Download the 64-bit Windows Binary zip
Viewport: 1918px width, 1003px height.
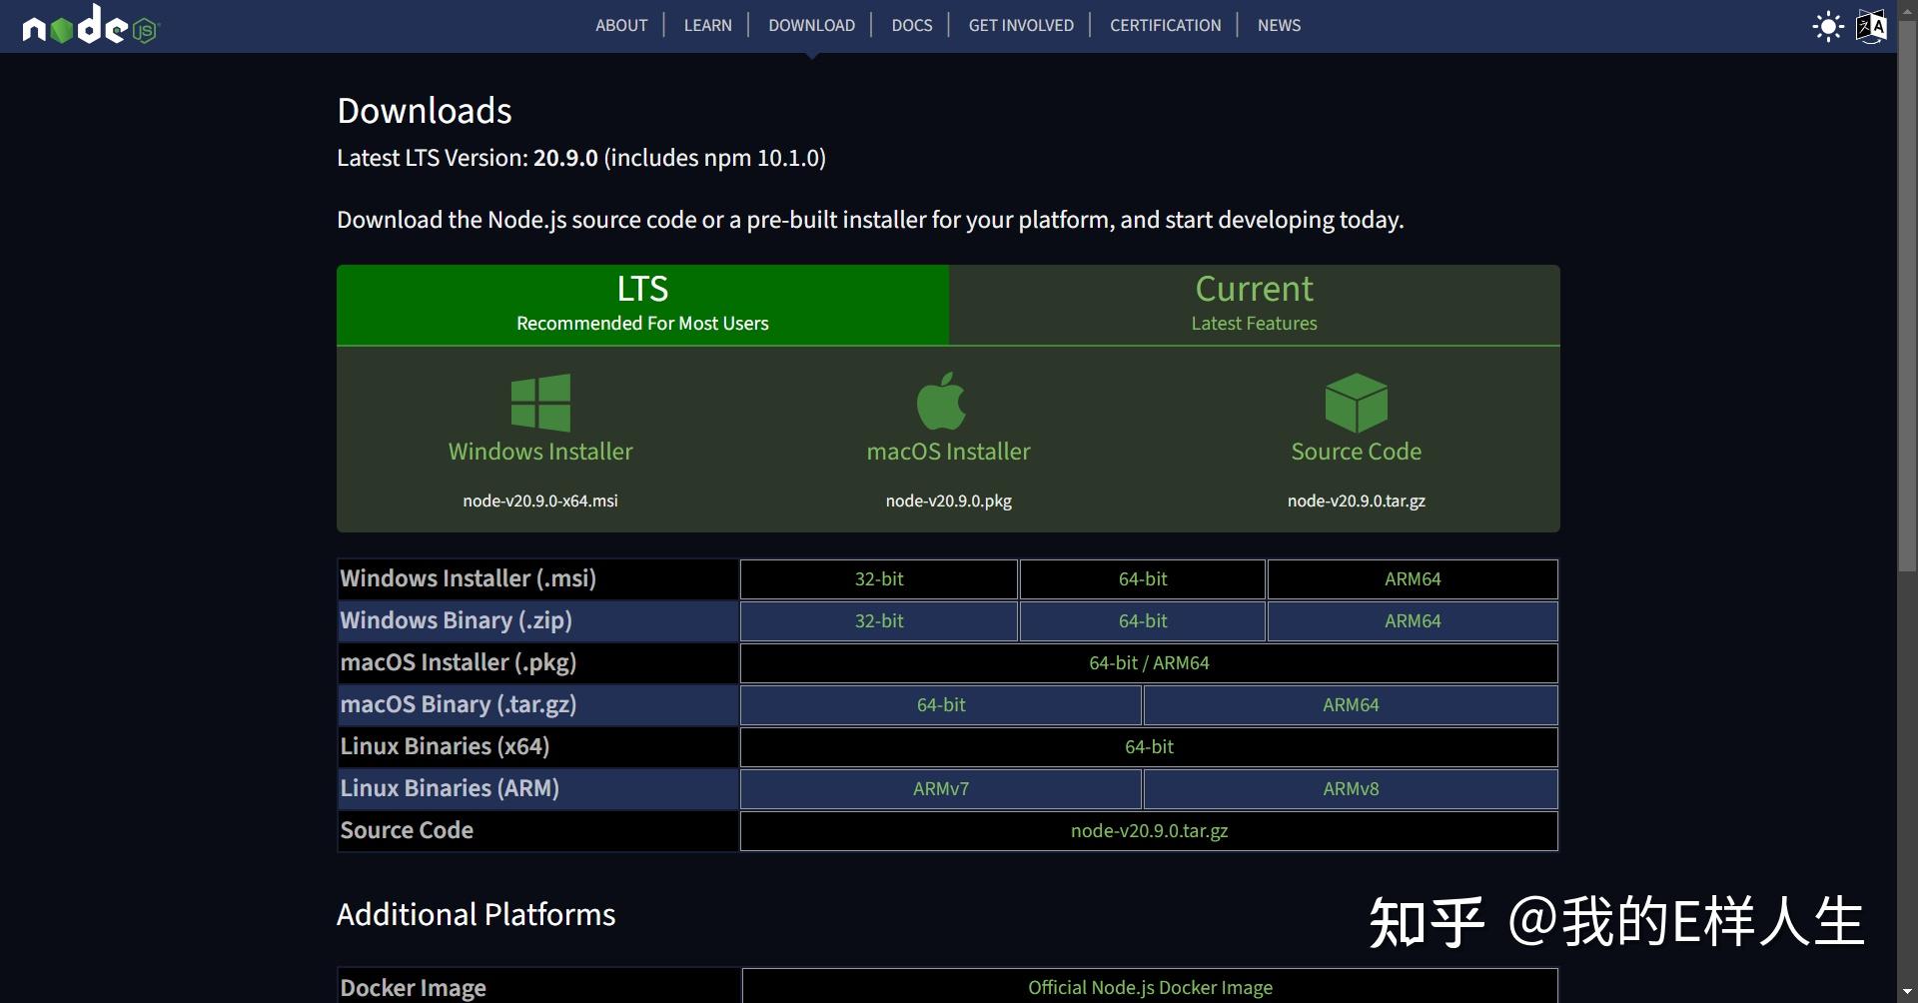[1142, 620]
